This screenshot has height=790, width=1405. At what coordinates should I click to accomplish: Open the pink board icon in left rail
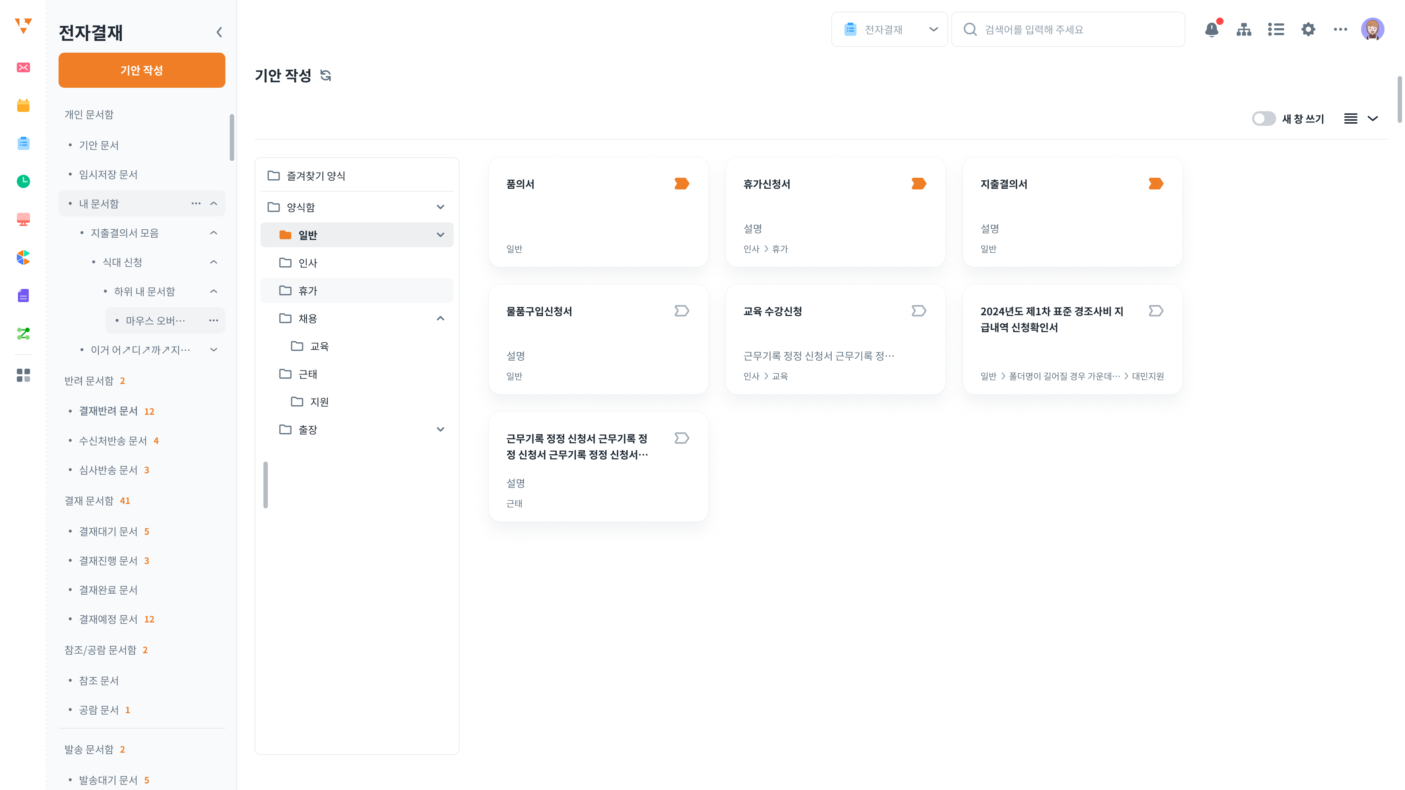[23, 219]
